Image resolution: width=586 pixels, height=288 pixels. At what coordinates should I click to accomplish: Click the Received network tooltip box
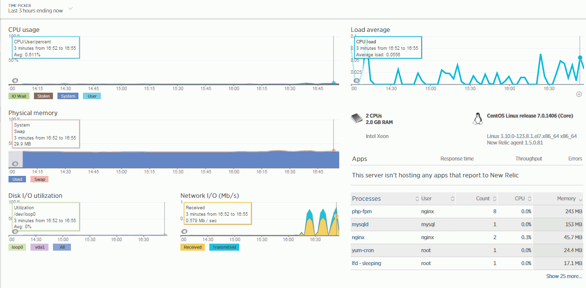tap(217, 213)
